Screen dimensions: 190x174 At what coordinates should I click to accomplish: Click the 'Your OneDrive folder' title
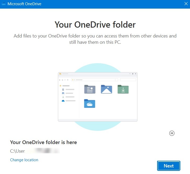(x=95, y=25)
